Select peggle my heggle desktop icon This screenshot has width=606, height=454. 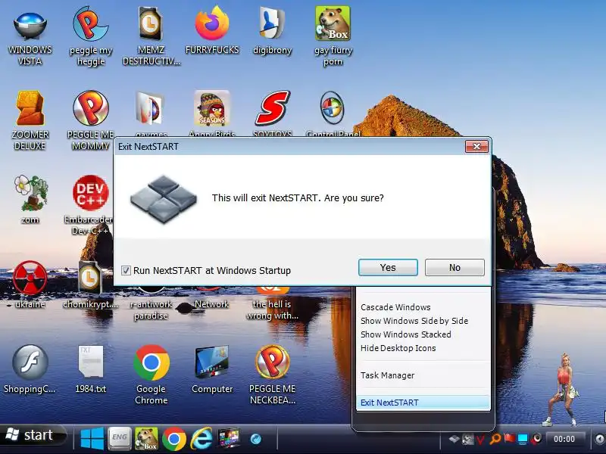[91, 36]
